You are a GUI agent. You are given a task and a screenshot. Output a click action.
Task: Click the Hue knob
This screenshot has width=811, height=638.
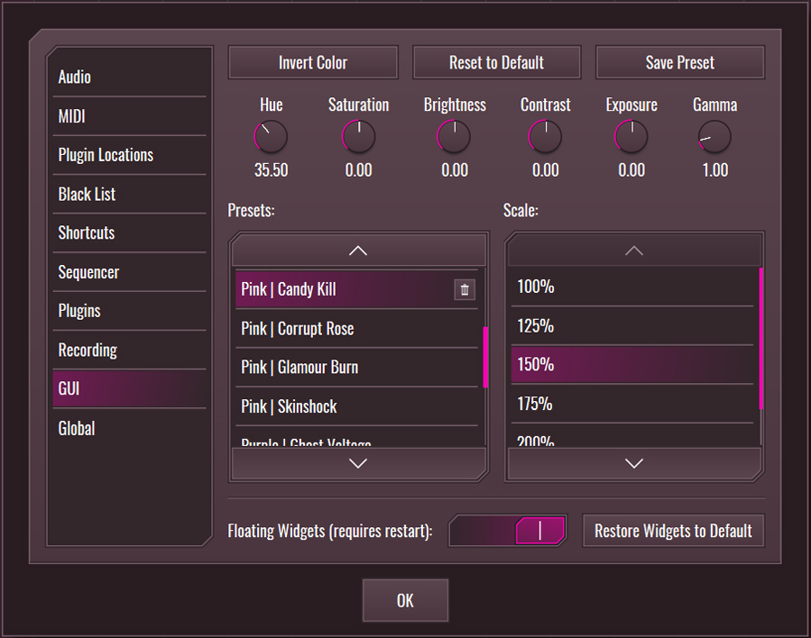click(271, 137)
